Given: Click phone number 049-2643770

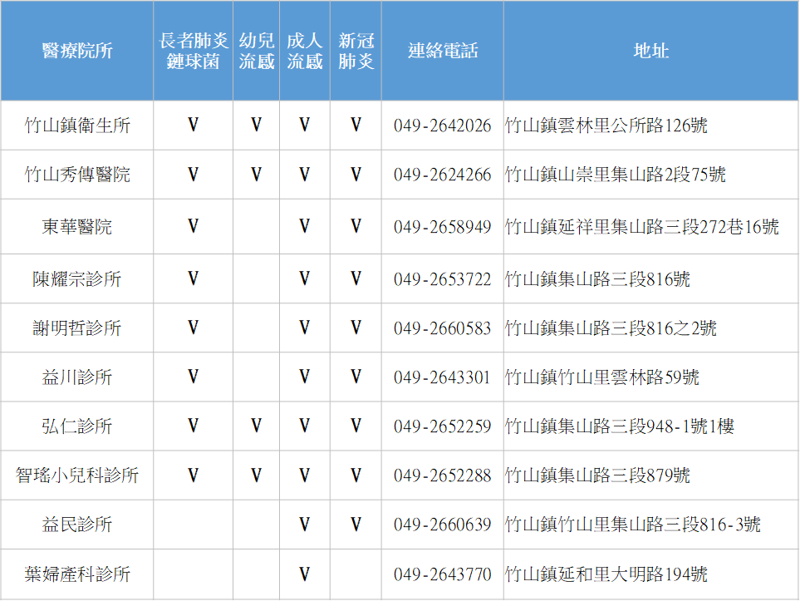Looking at the screenshot, I should pyautogui.click(x=442, y=574).
